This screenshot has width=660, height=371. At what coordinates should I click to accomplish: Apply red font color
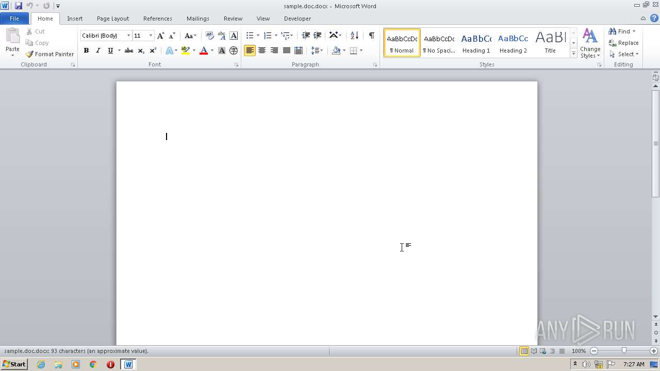tap(204, 50)
